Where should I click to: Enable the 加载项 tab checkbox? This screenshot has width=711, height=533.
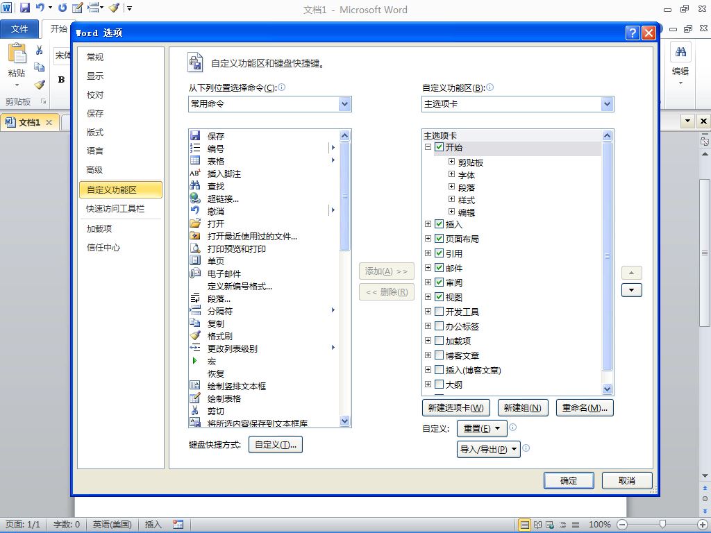coord(439,340)
